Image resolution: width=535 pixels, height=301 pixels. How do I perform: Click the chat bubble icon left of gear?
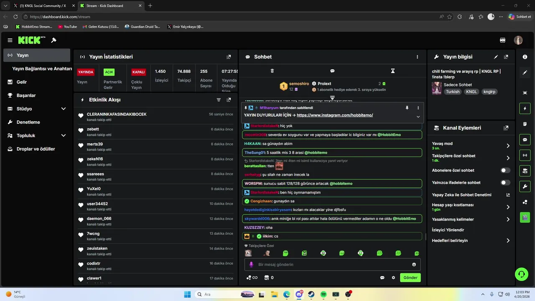[x=382, y=278]
